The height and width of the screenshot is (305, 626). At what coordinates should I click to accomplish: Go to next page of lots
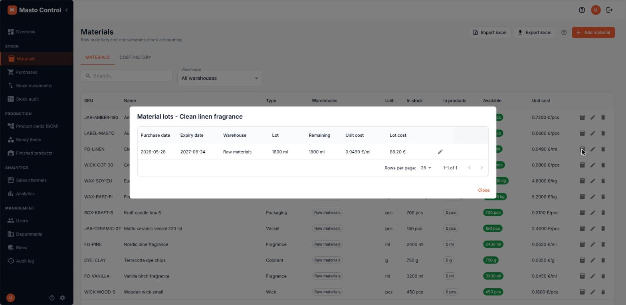[481, 168]
